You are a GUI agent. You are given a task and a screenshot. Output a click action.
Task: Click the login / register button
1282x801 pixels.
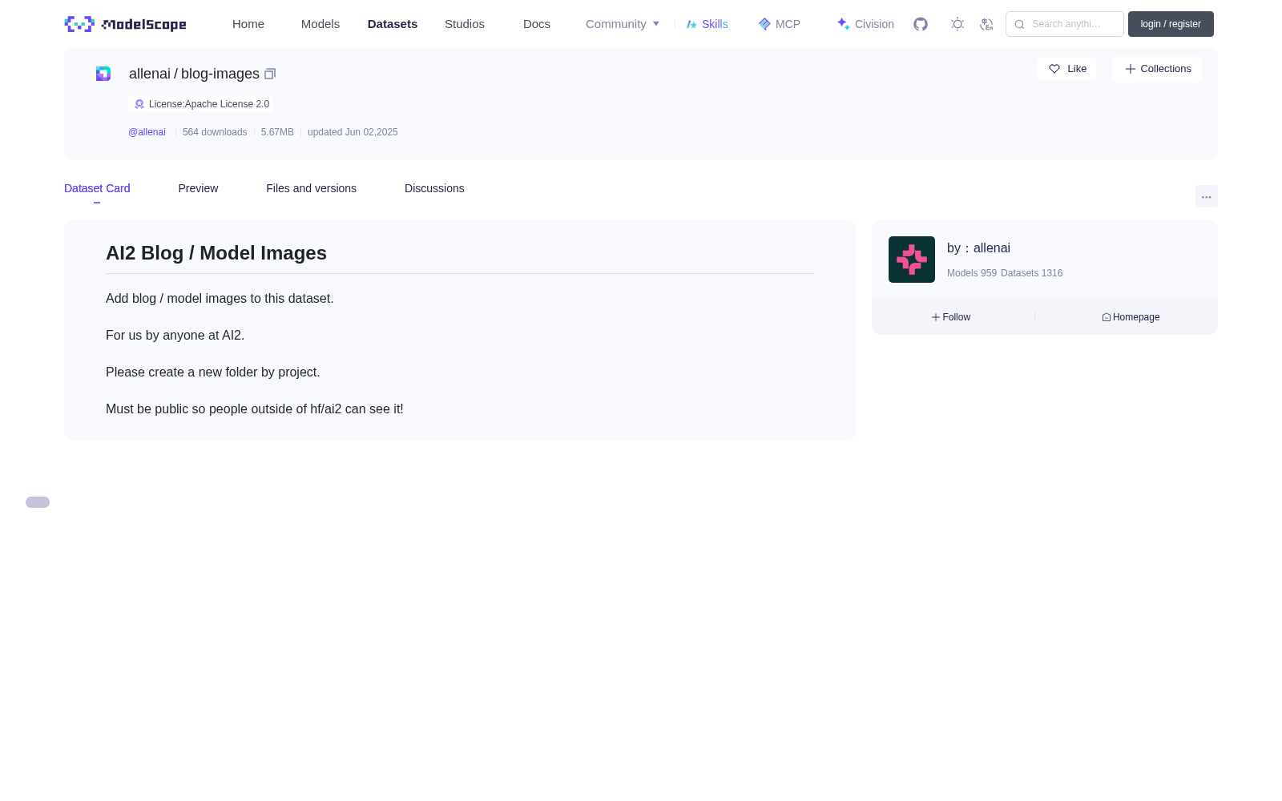coord(1171,24)
